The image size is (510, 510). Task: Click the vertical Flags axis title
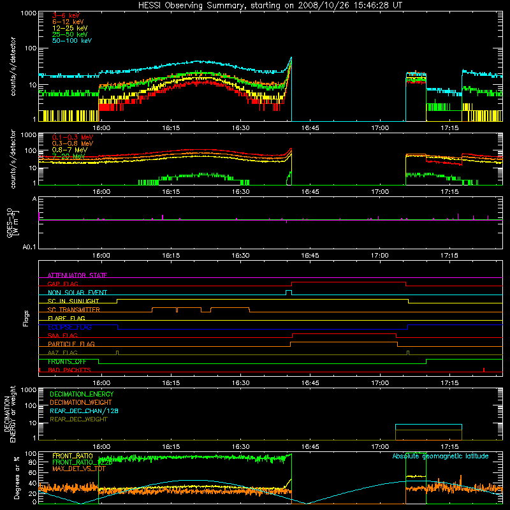coord(26,318)
